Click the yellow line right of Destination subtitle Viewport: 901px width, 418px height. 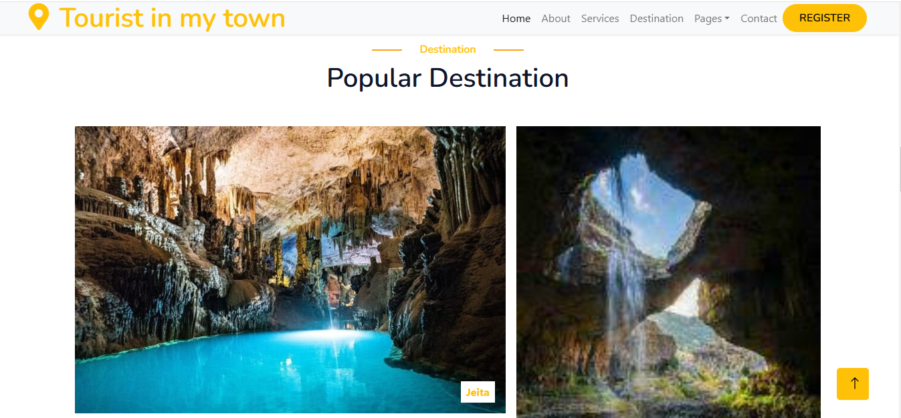click(x=508, y=49)
